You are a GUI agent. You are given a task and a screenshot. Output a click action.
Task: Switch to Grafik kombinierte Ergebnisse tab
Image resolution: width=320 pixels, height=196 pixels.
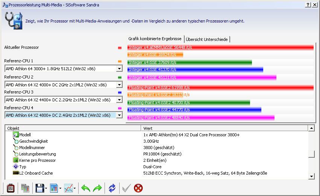tap(155, 39)
